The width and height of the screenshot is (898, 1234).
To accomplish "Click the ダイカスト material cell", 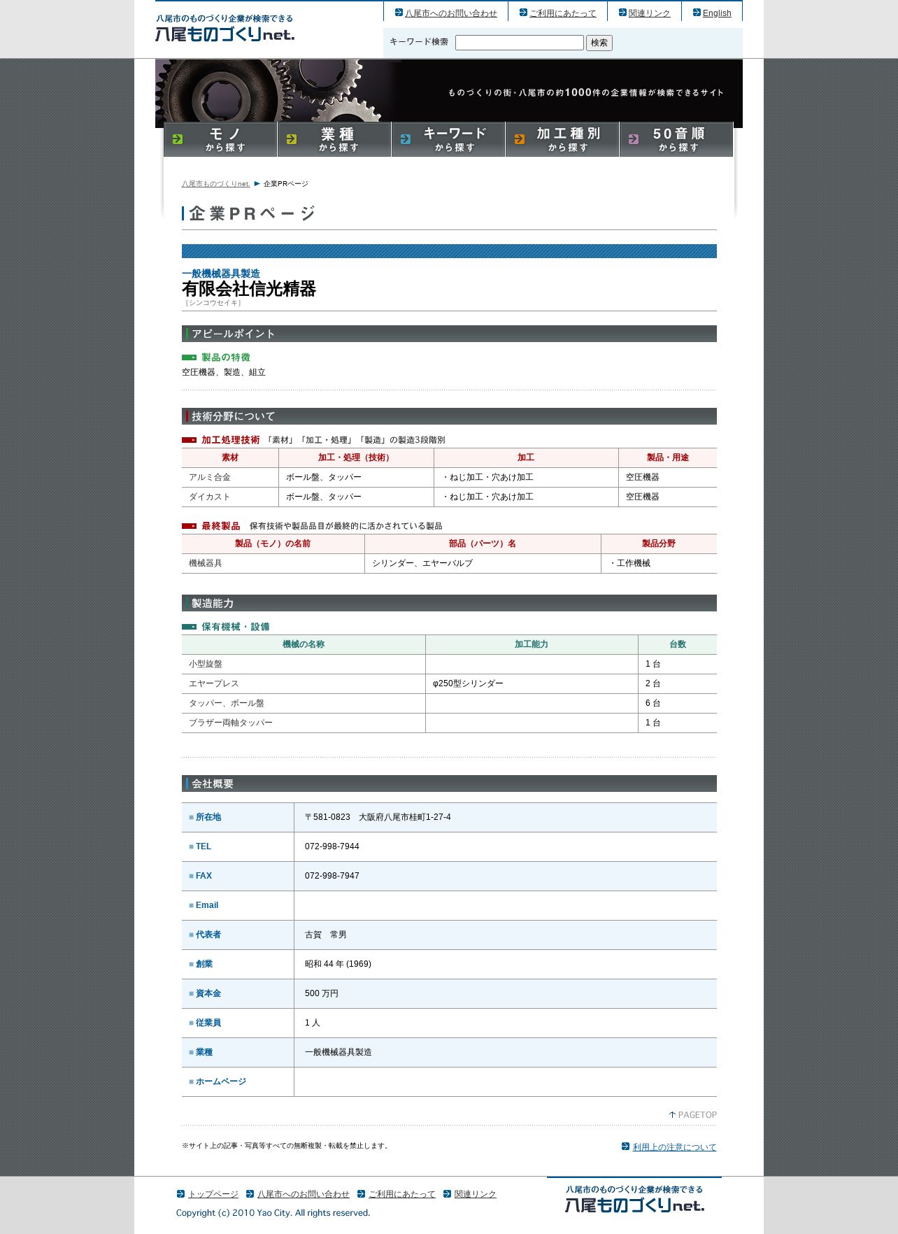I will tap(230, 497).
